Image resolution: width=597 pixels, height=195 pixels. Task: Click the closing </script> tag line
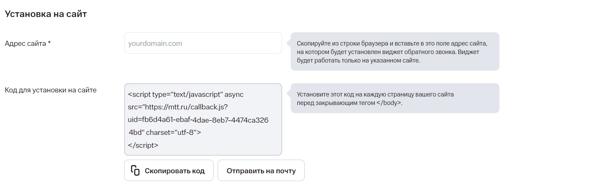pos(143,145)
